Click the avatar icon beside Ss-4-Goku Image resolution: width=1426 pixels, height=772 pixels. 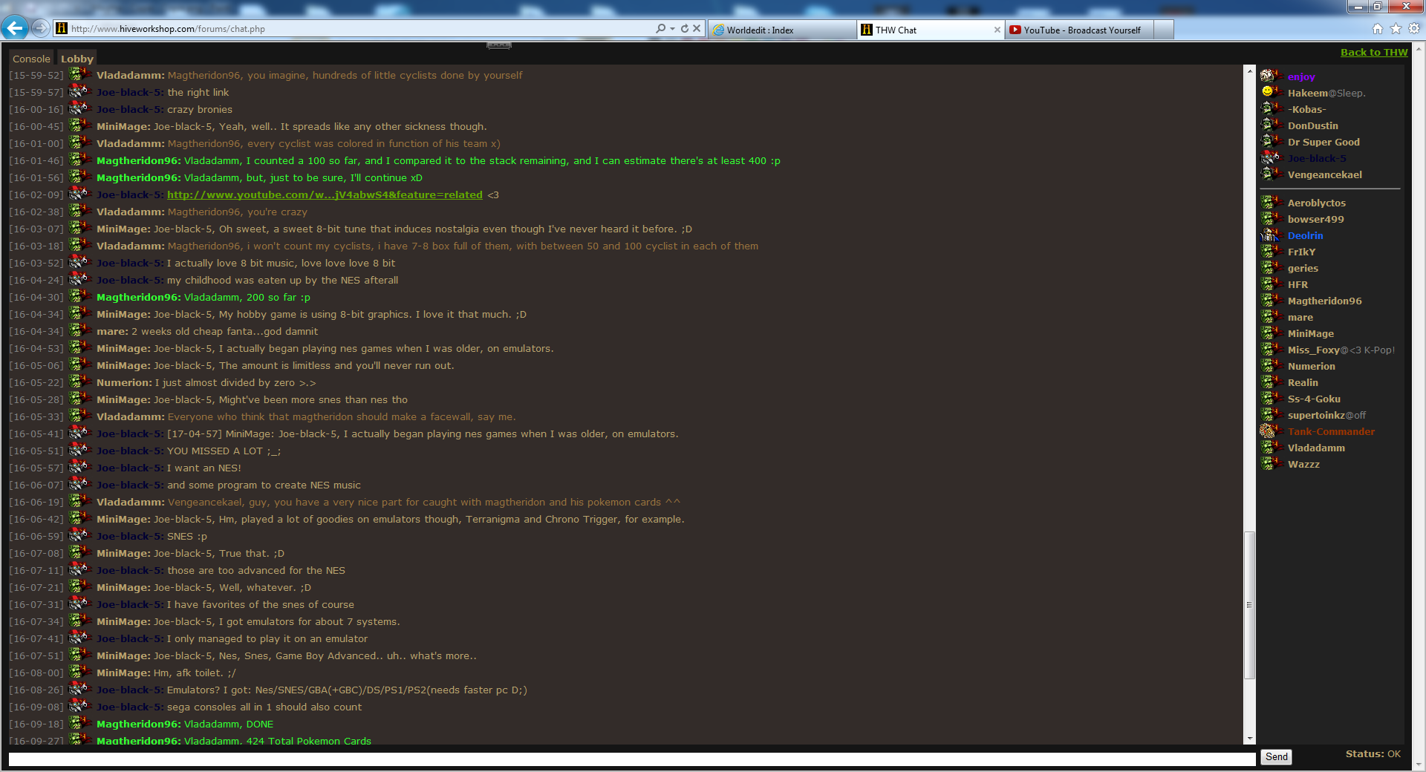(1272, 398)
